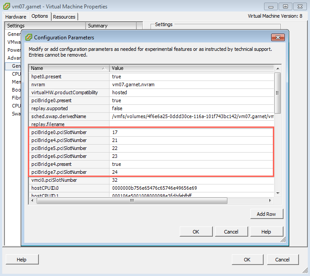Close the Virtual Machine Properties window

(x=300, y=7)
